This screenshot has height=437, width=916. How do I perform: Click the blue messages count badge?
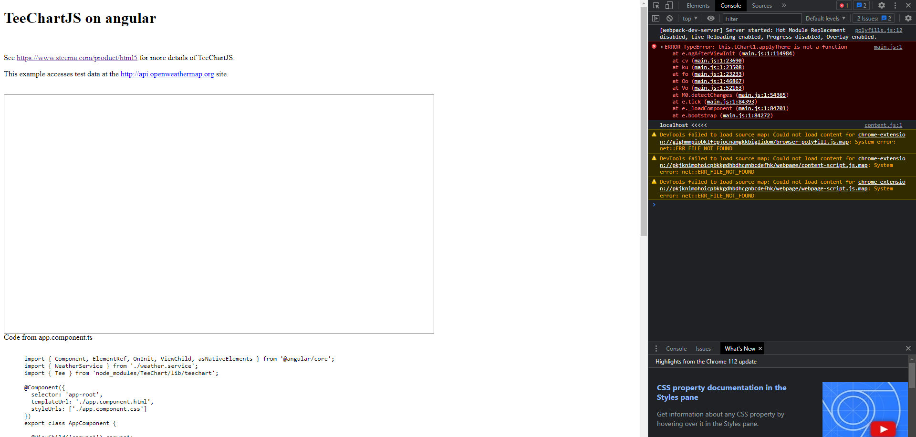point(861,6)
